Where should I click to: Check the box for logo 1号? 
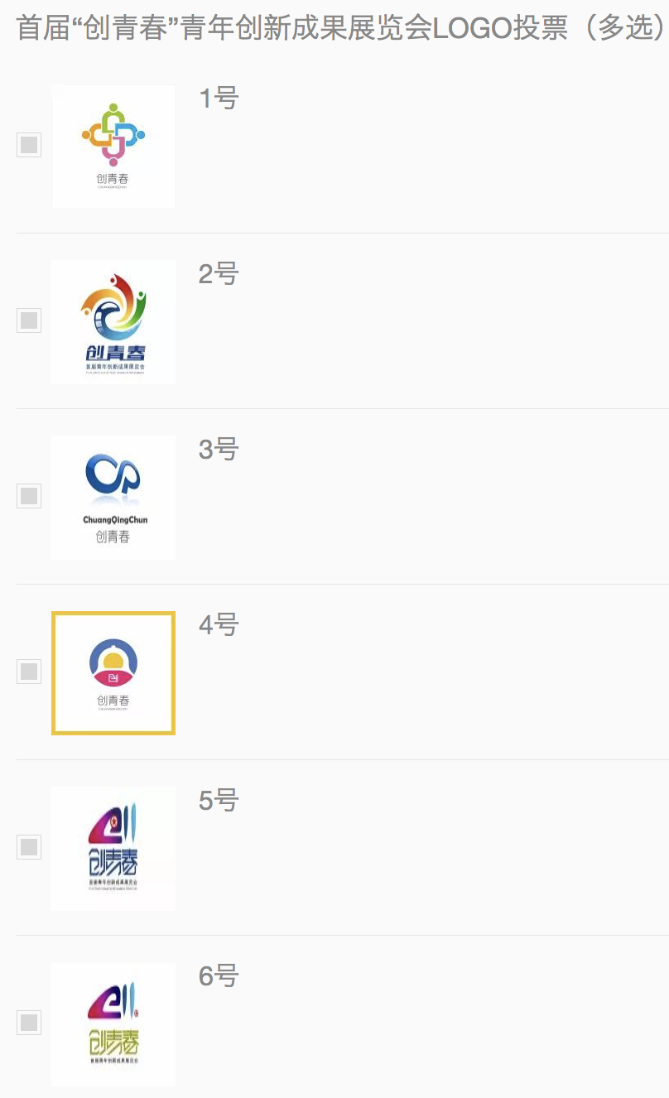coord(29,145)
